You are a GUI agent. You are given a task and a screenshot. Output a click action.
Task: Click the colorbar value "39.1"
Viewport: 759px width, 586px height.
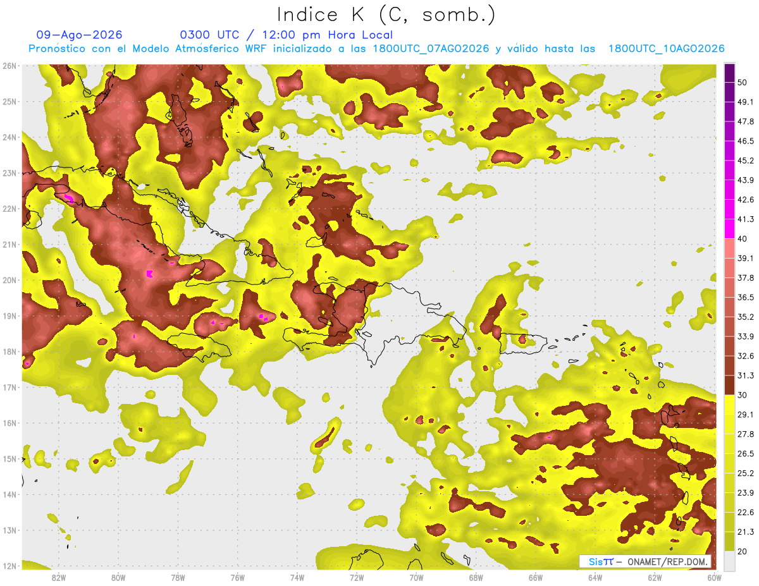745,258
